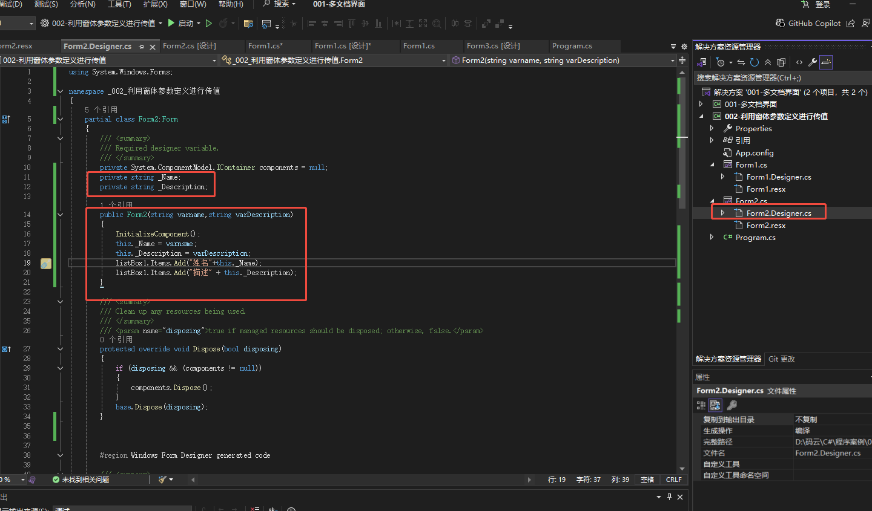The image size is (872, 511).
Task: Click the show all files icon
Action: click(x=781, y=62)
